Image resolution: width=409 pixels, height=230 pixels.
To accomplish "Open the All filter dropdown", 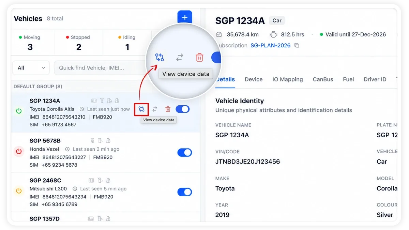I will point(31,68).
